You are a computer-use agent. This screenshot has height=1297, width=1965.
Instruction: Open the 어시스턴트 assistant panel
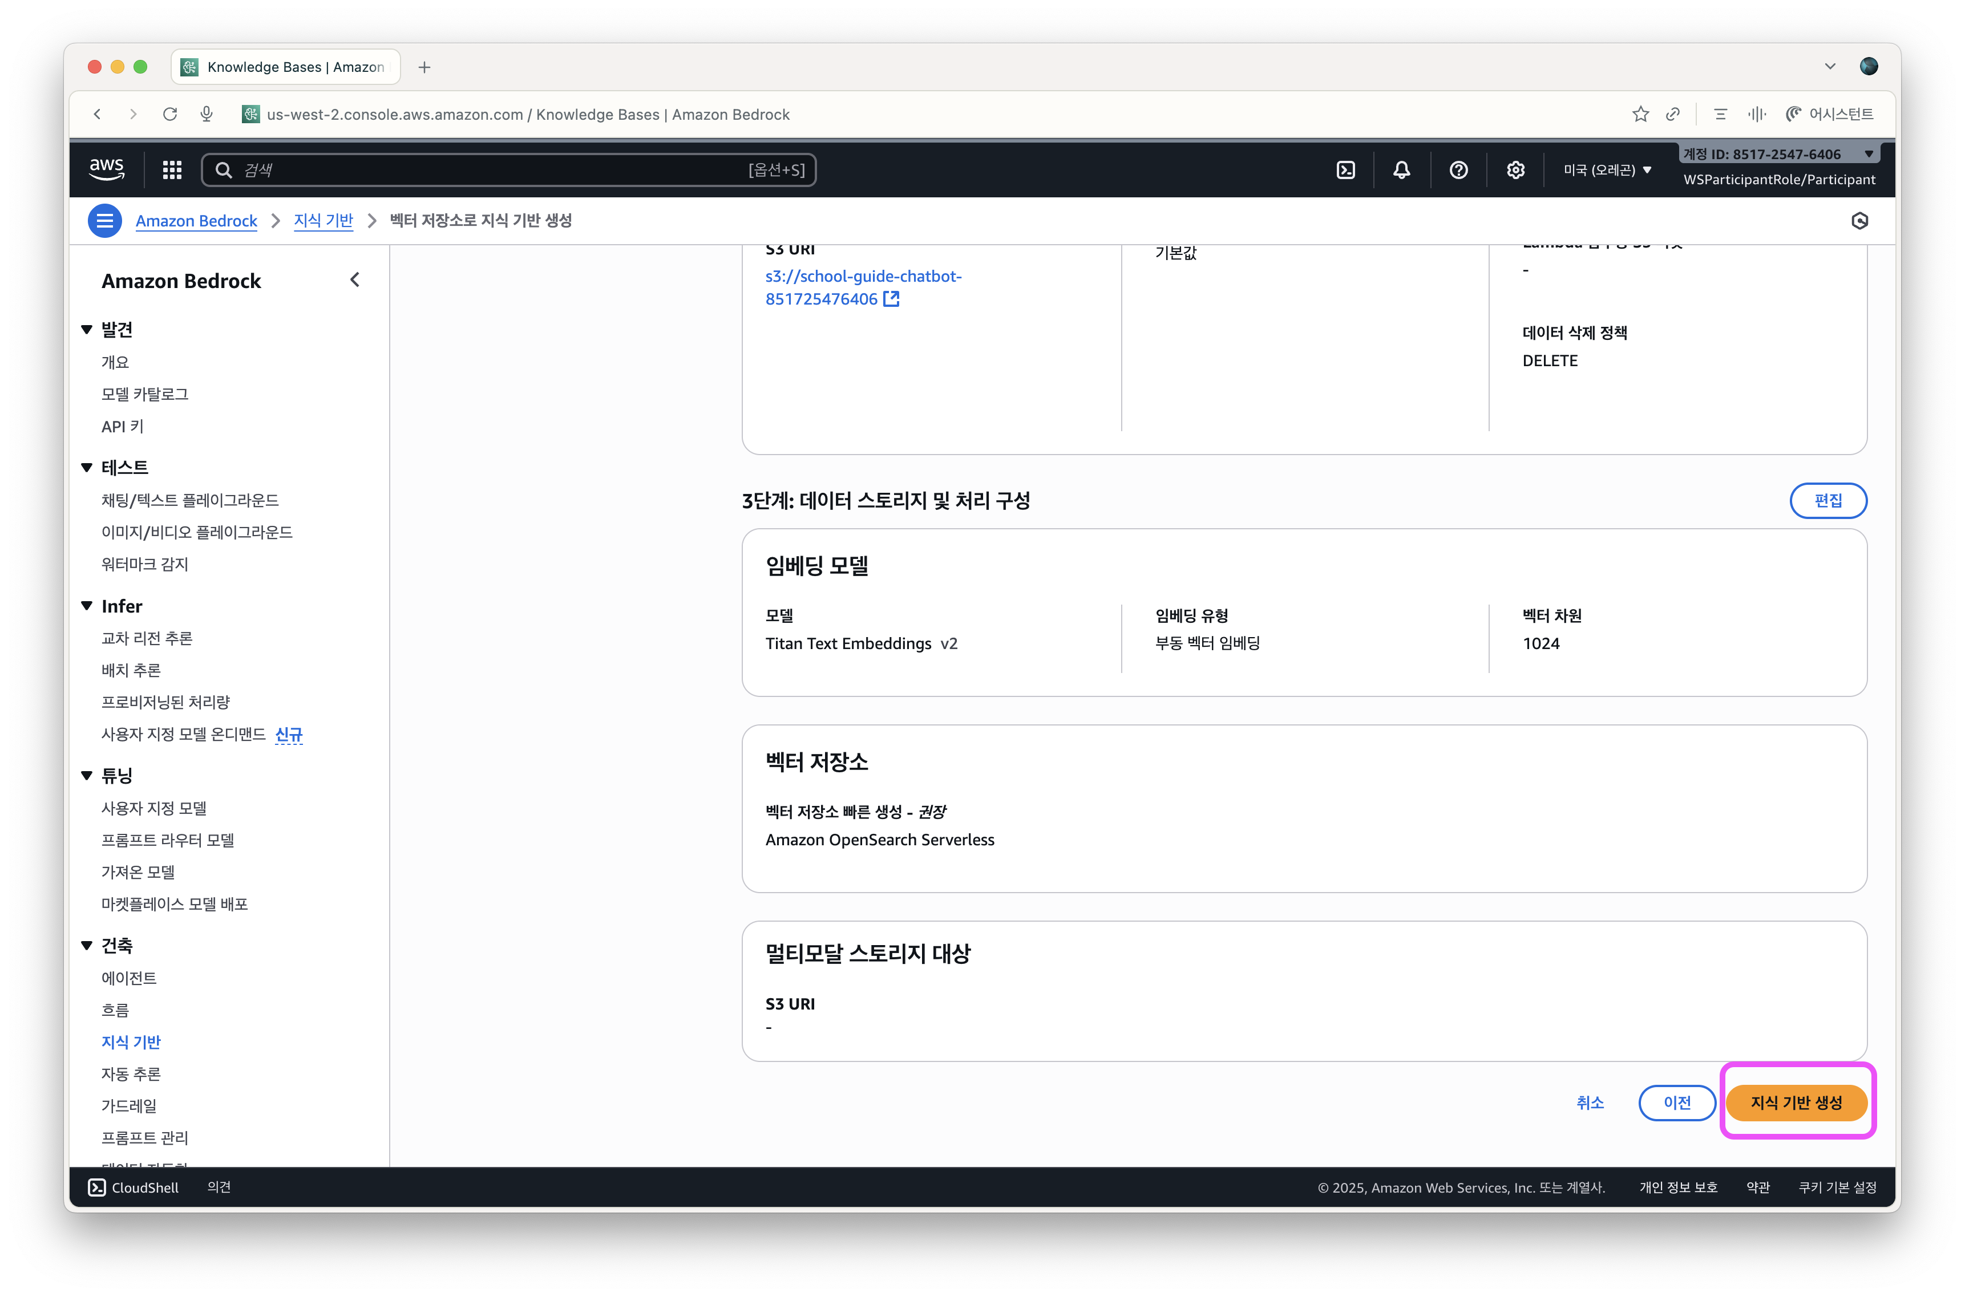coord(1829,114)
